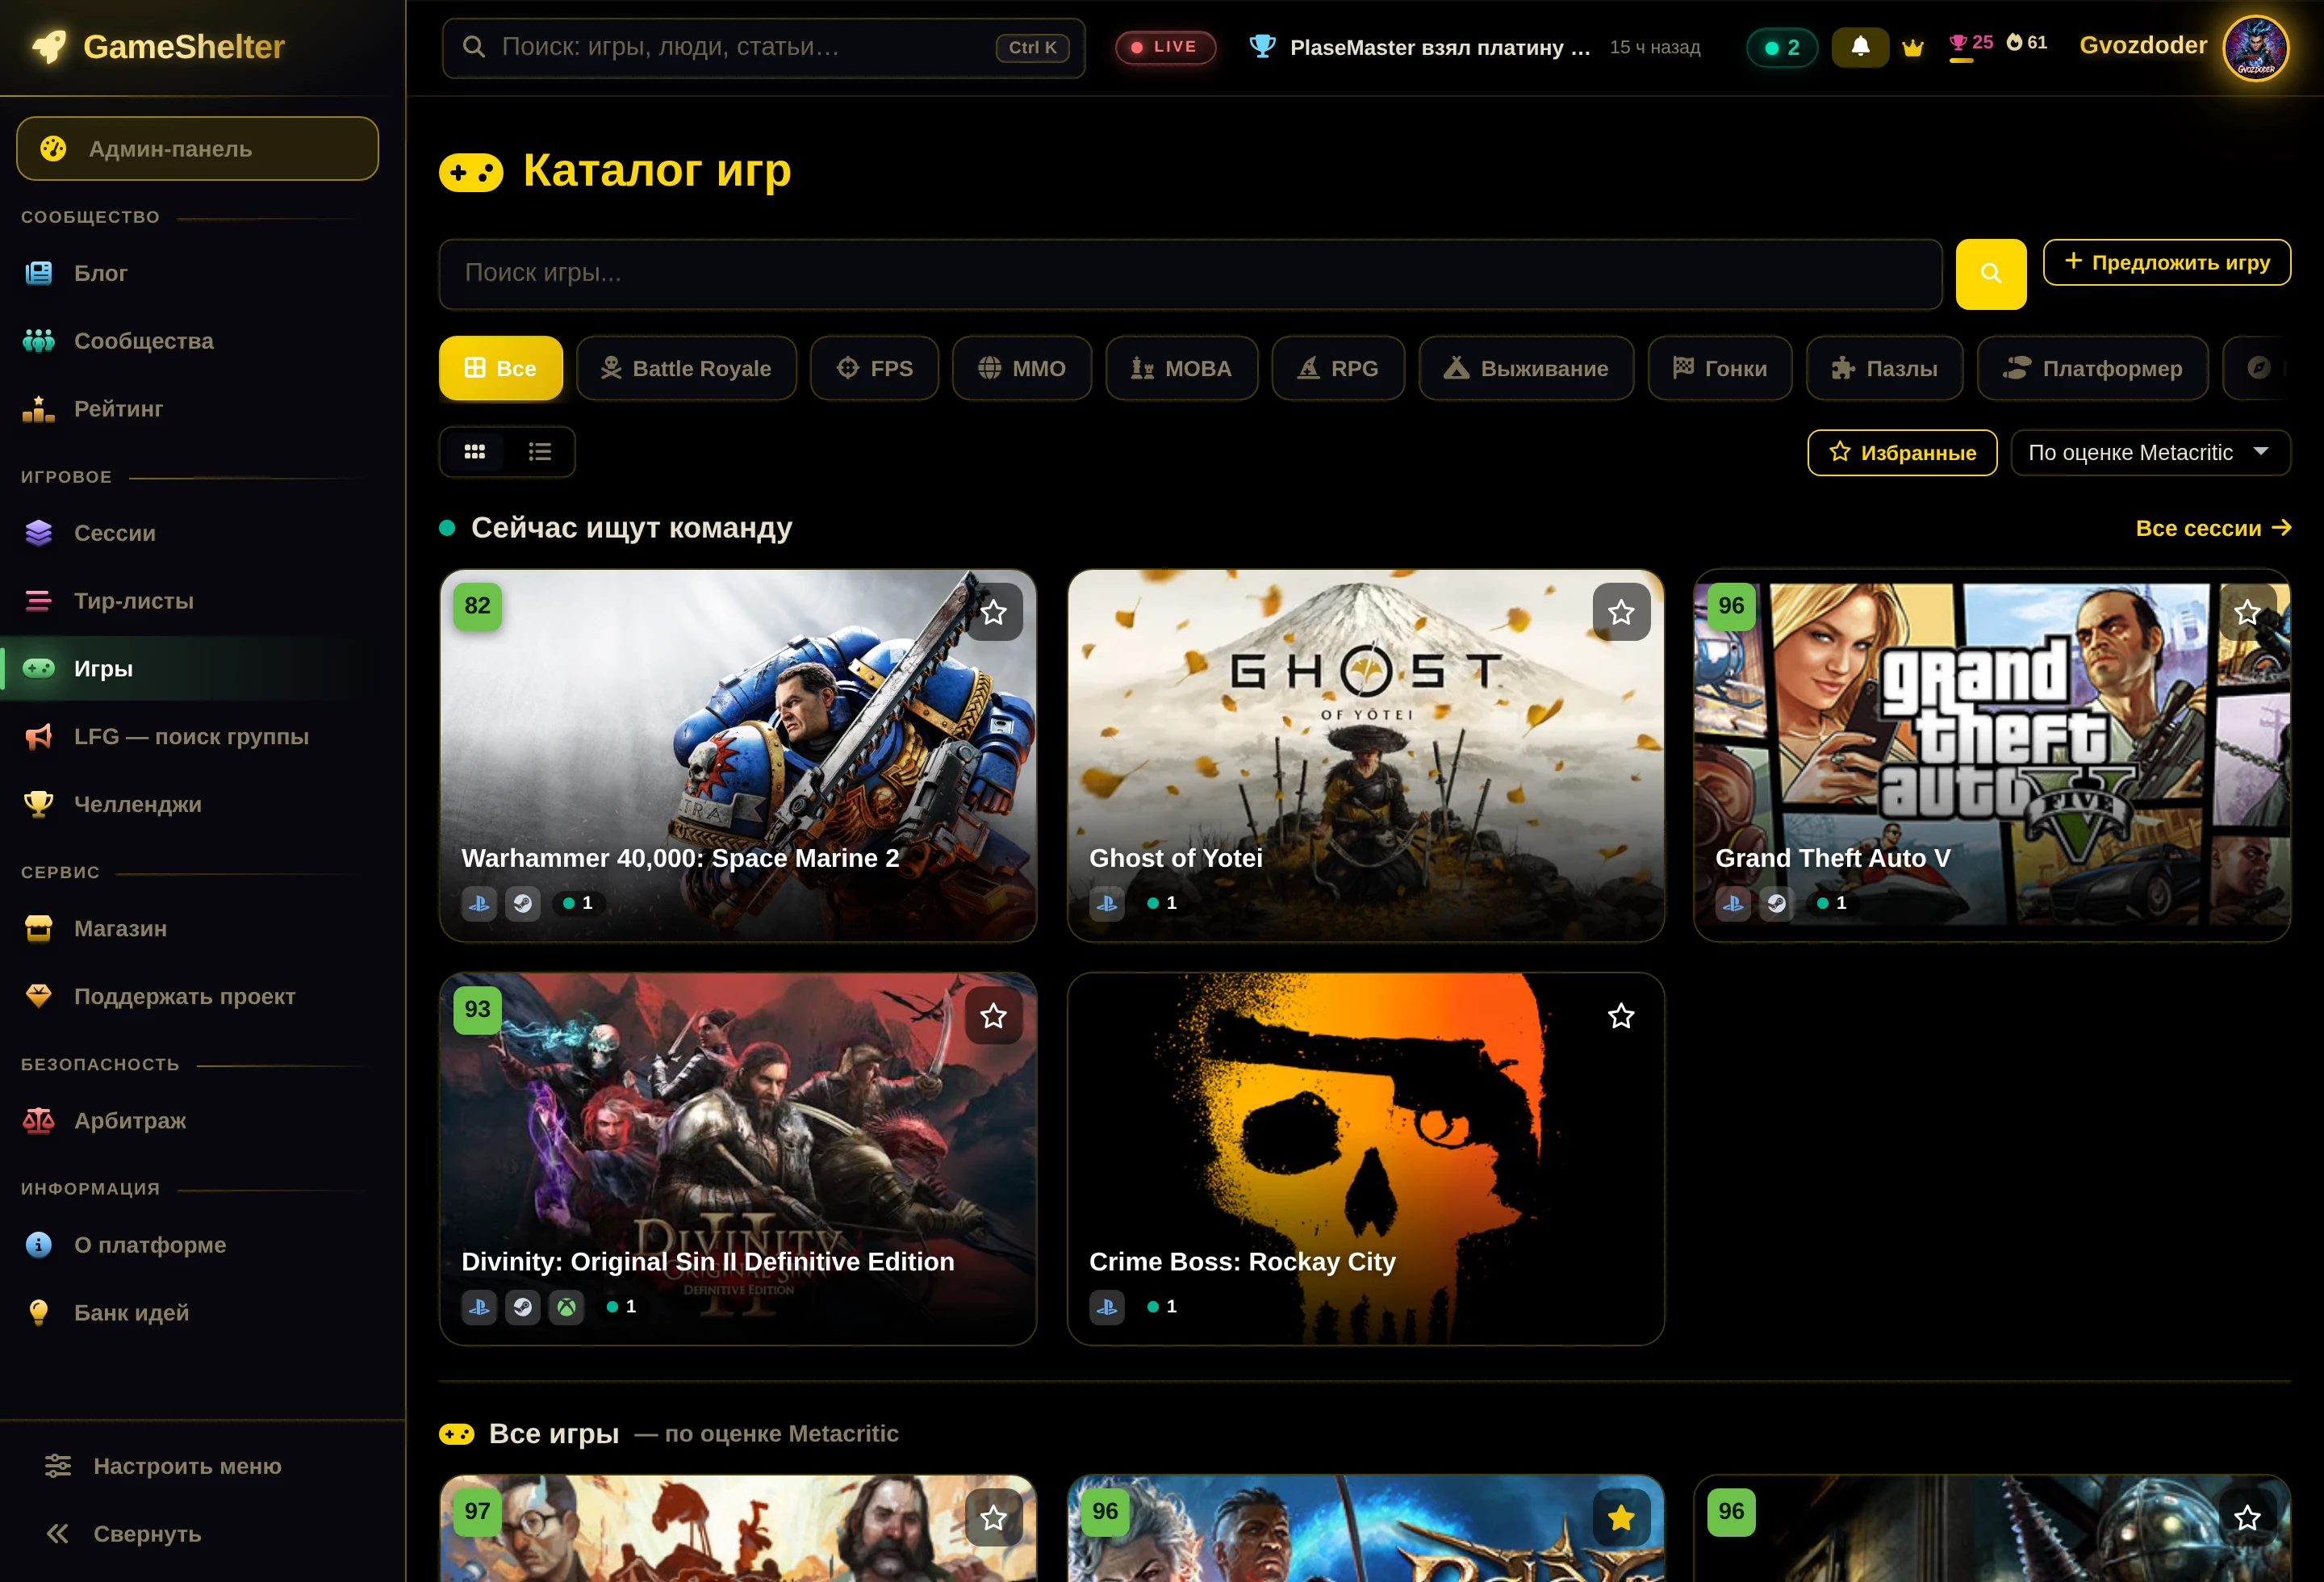Click the Магазин shop icon
2324x1582 pixels.
point(38,929)
